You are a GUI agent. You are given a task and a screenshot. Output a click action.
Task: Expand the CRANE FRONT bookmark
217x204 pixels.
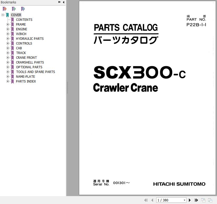[x=8, y=57]
